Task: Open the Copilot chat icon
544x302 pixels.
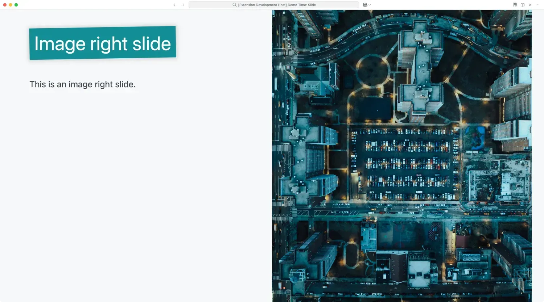Action: (365, 5)
